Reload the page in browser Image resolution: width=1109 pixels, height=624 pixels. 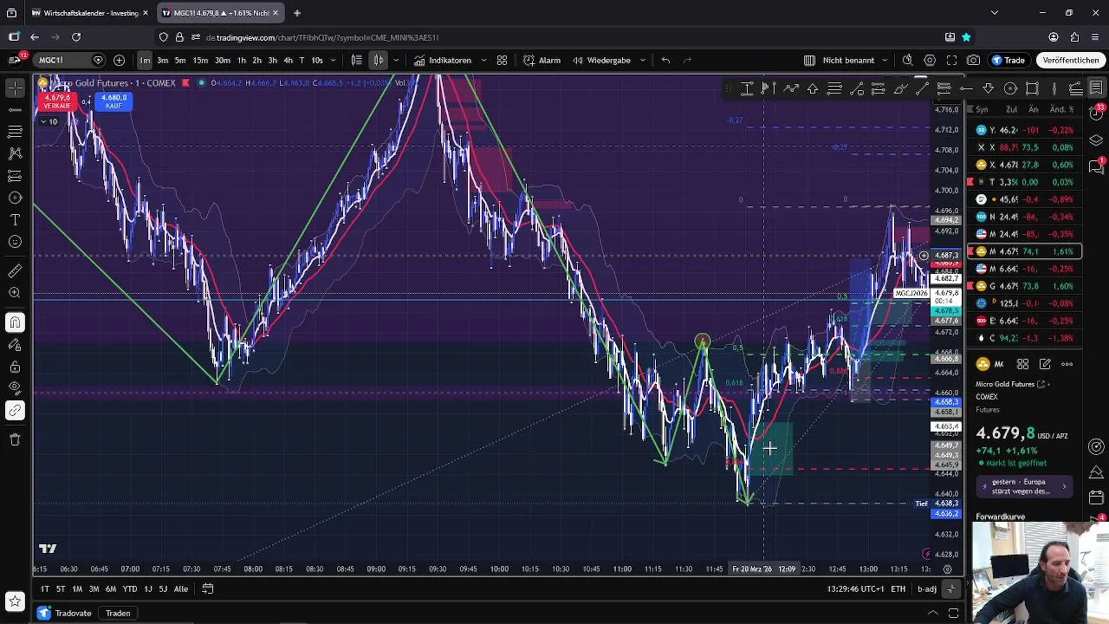tap(76, 37)
